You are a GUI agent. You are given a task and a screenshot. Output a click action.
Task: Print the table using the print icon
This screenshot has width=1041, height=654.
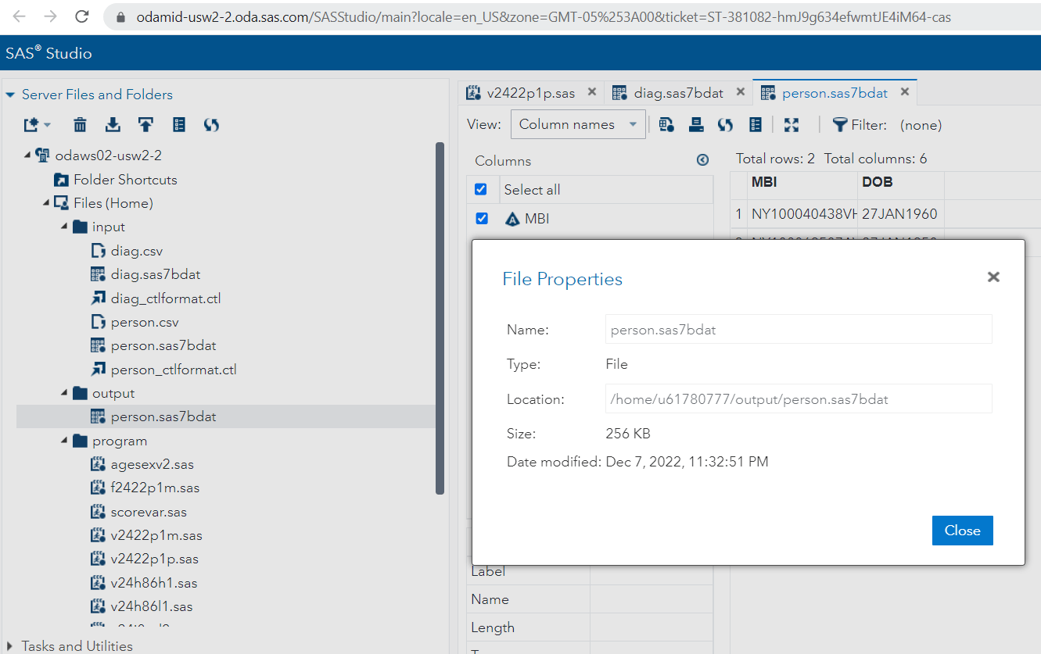(695, 124)
